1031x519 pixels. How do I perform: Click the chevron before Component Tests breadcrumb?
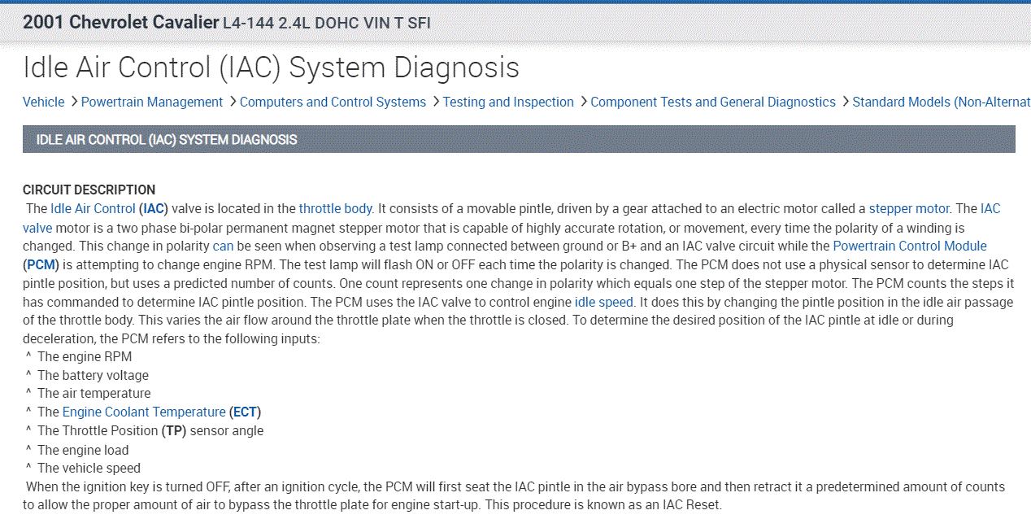click(x=582, y=102)
